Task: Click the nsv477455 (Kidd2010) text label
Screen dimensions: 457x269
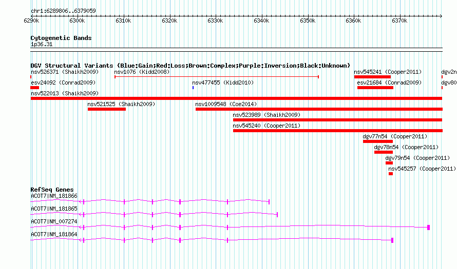Action: tap(223, 82)
